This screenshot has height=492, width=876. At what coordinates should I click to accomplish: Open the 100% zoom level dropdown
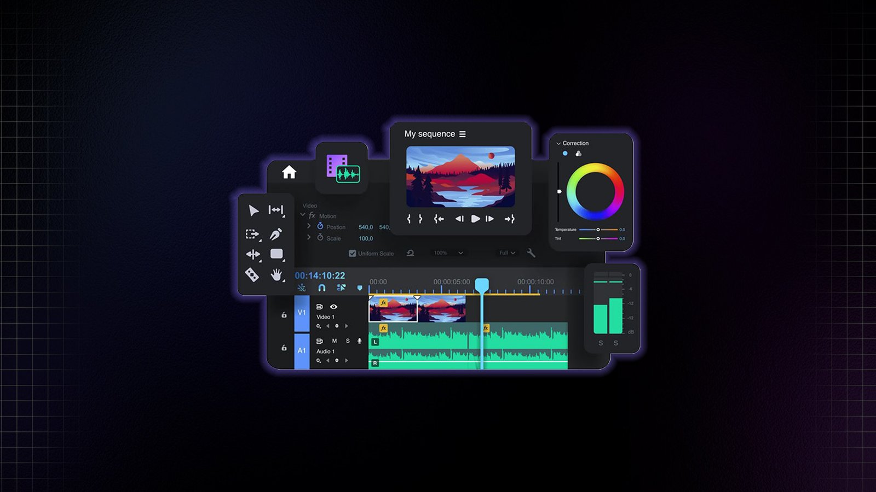click(x=448, y=253)
